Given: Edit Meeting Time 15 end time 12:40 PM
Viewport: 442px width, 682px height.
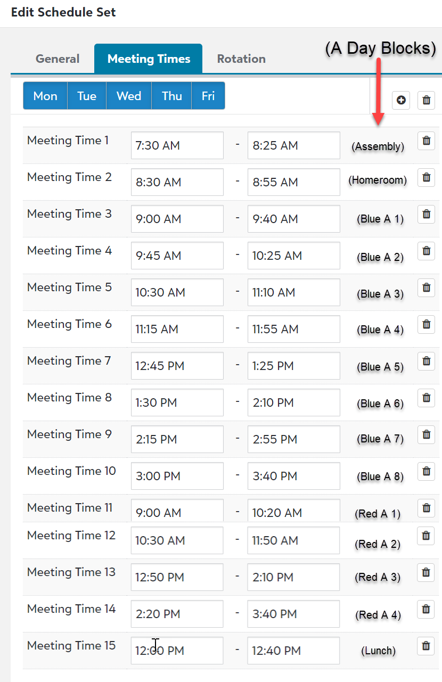Looking at the screenshot, I should (293, 651).
